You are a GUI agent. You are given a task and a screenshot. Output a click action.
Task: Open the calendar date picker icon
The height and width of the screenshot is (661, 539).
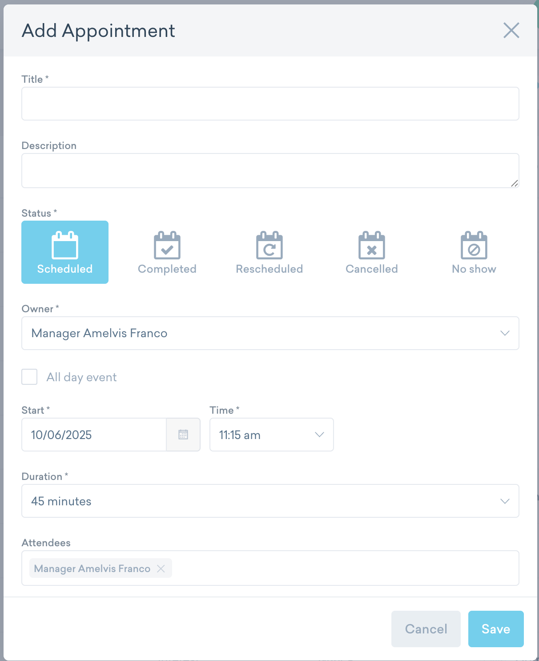click(183, 435)
